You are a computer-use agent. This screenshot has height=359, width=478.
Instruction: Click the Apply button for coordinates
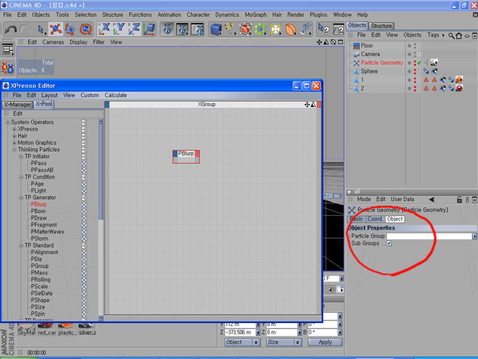tap(325, 342)
